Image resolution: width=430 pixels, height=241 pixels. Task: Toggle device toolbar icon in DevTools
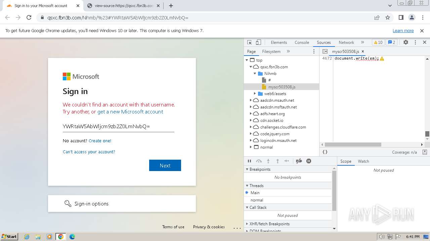[x=258, y=43]
